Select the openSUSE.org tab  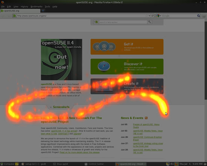point(20,11)
